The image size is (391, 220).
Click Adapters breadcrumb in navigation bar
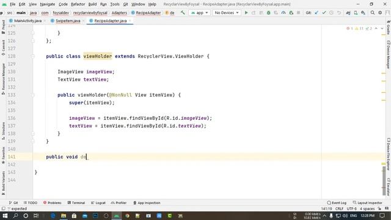coord(119,12)
